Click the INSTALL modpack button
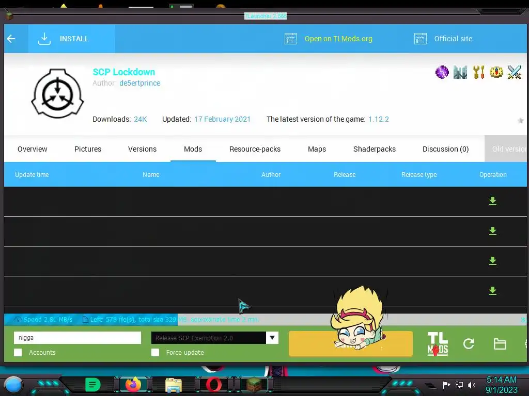This screenshot has height=396, width=529. tap(71, 39)
